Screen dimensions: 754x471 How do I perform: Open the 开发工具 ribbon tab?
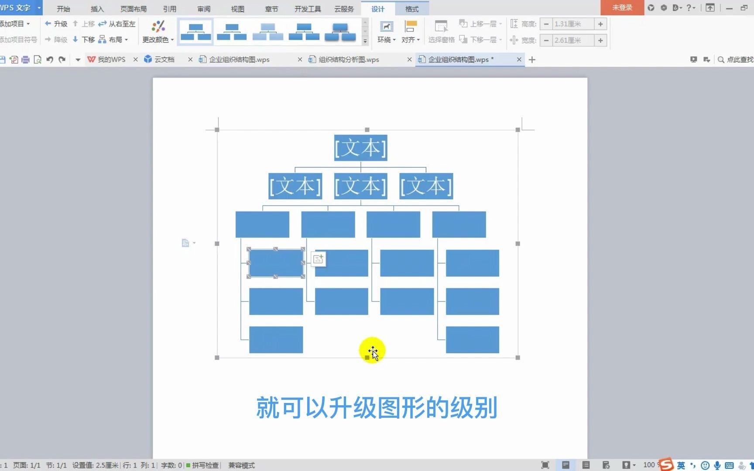coord(308,9)
